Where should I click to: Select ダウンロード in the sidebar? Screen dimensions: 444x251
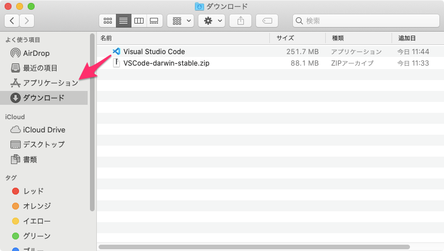pyautogui.click(x=44, y=98)
